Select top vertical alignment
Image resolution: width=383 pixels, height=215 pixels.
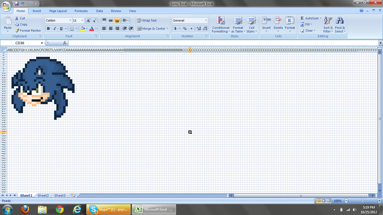pos(104,20)
